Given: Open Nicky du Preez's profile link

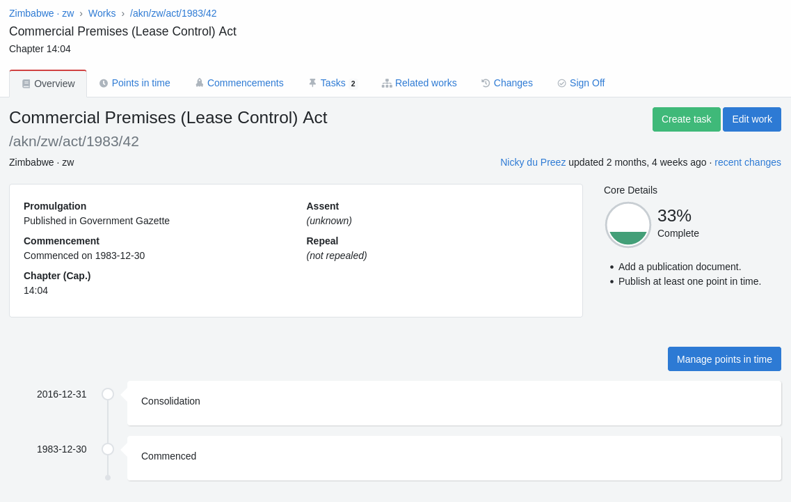Looking at the screenshot, I should point(533,162).
